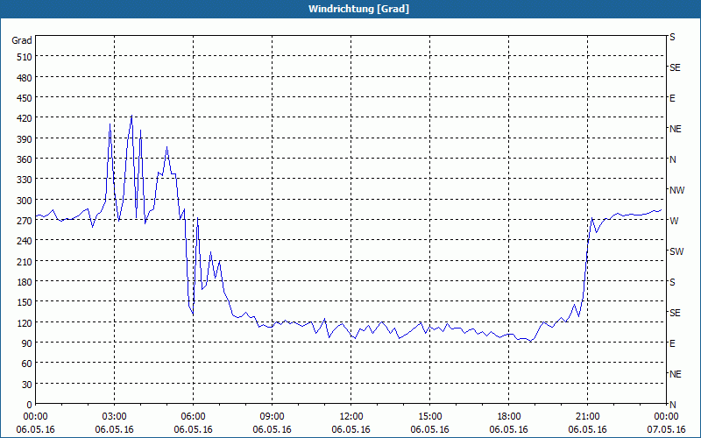The width and height of the screenshot is (701, 438).
Task: Click the '21:00' time label
Action: pos(587,417)
